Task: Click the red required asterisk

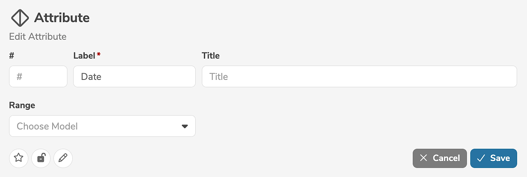Action: 99,54
